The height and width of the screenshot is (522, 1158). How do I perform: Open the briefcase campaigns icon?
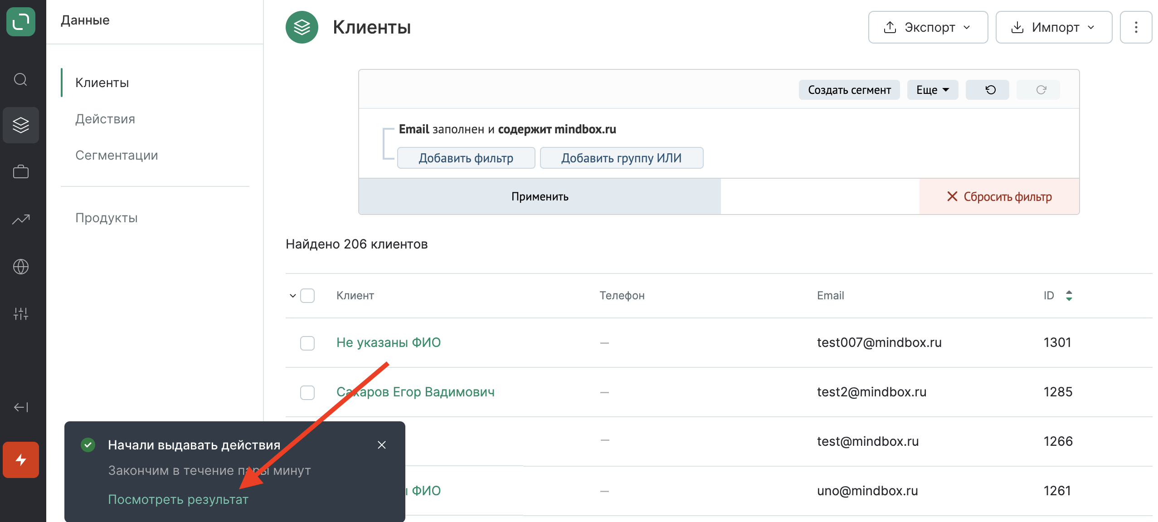click(x=21, y=172)
